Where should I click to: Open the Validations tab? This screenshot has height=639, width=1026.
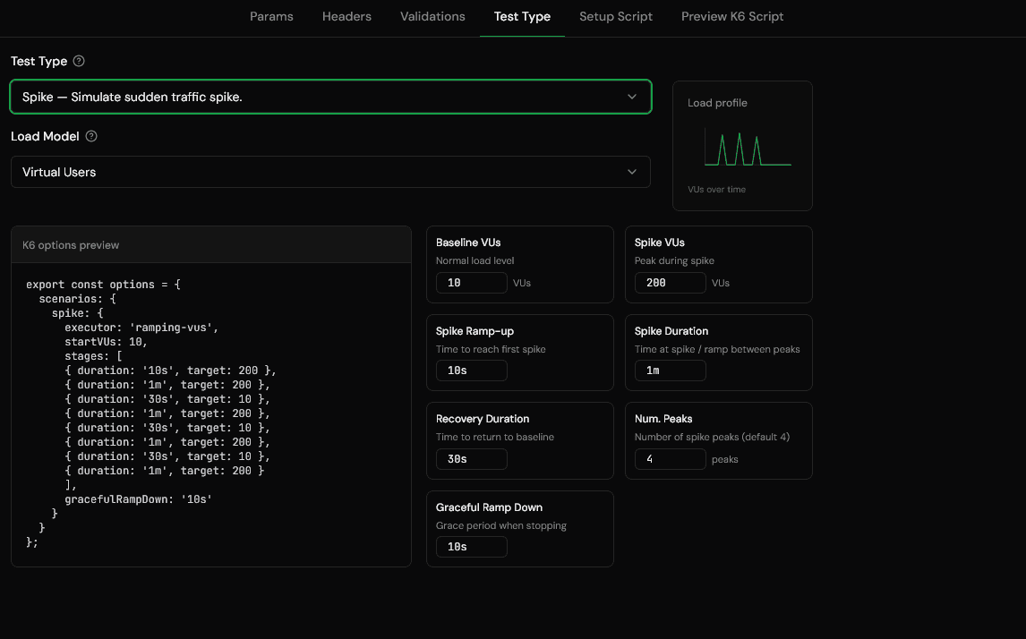tap(432, 16)
